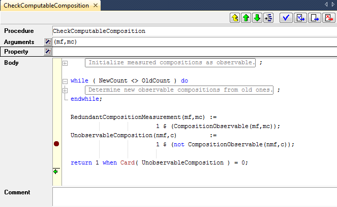The height and width of the screenshot is (207, 337).
Task: Click the 'while' keyword in the body
Action: pos(79,80)
